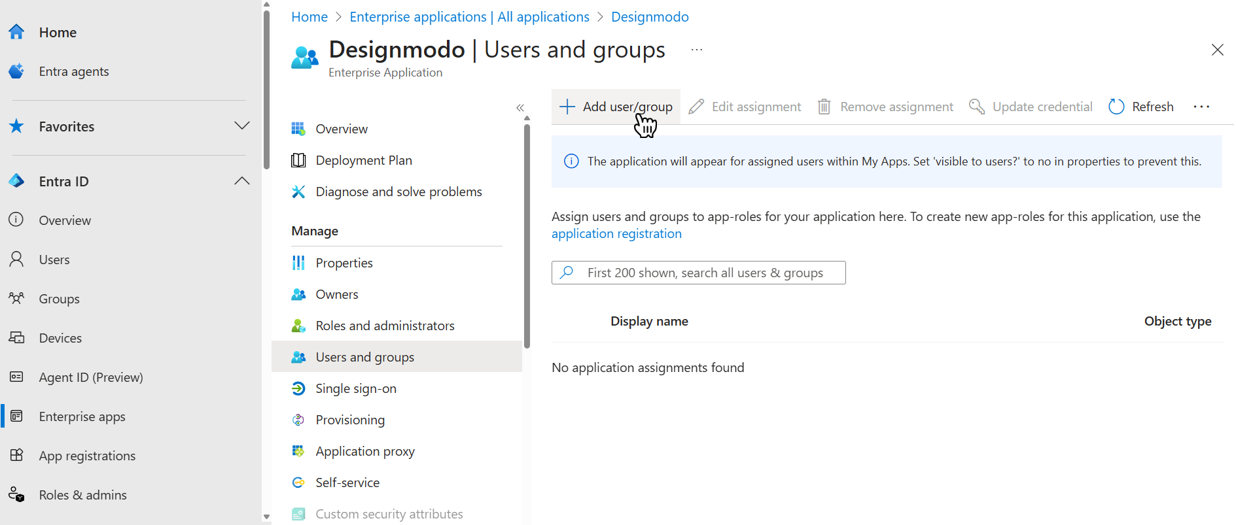This screenshot has height=525, width=1236.
Task: Click the Deployment Plan book icon
Action: coord(298,160)
